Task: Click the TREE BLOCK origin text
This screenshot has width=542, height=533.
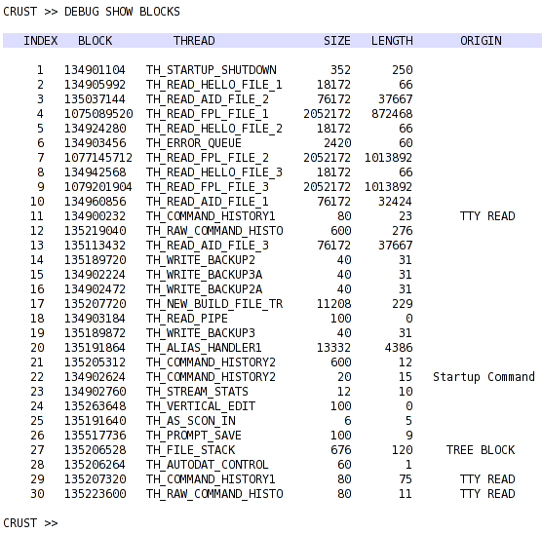Action: pyautogui.click(x=481, y=450)
